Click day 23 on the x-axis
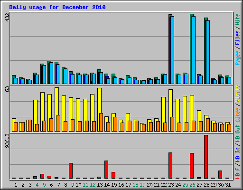243x190 pixels. tap(171, 185)
